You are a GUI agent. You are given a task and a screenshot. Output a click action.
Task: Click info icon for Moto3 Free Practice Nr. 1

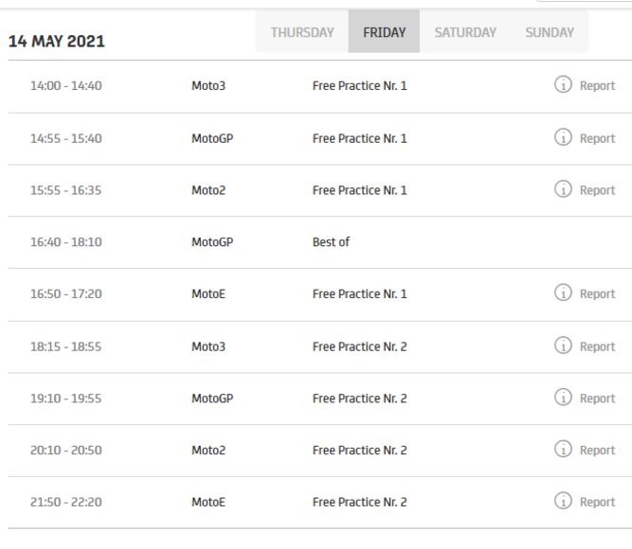pyautogui.click(x=563, y=86)
